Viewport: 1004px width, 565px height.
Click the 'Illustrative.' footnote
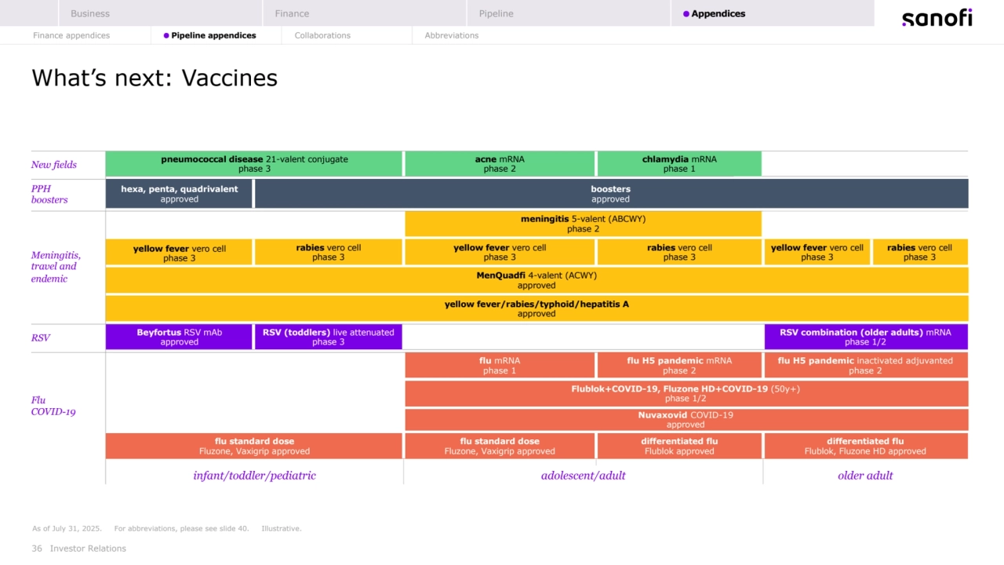coord(281,529)
